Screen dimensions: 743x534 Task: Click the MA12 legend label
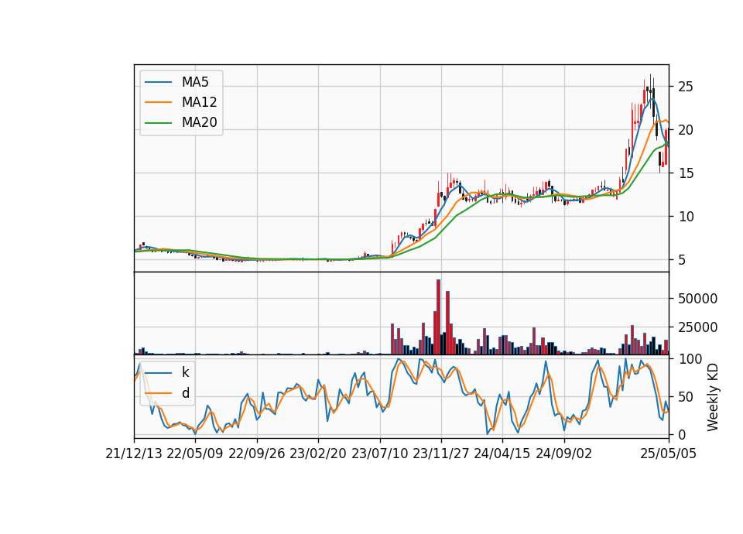tap(199, 102)
